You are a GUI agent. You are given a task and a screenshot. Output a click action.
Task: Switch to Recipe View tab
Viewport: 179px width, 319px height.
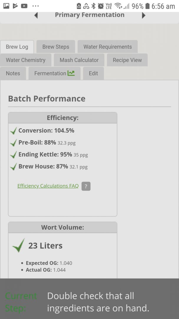click(127, 60)
